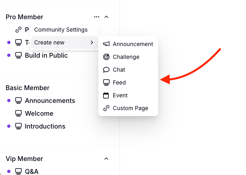Click the link icon beside Custom Page
246x175 pixels.
106,108
